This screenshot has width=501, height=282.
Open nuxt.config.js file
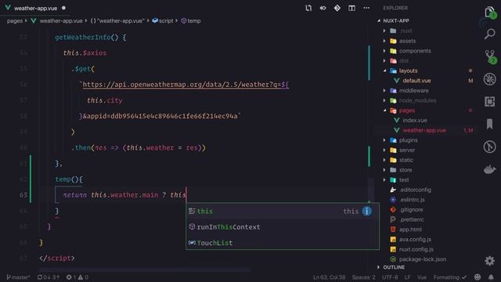coord(416,249)
